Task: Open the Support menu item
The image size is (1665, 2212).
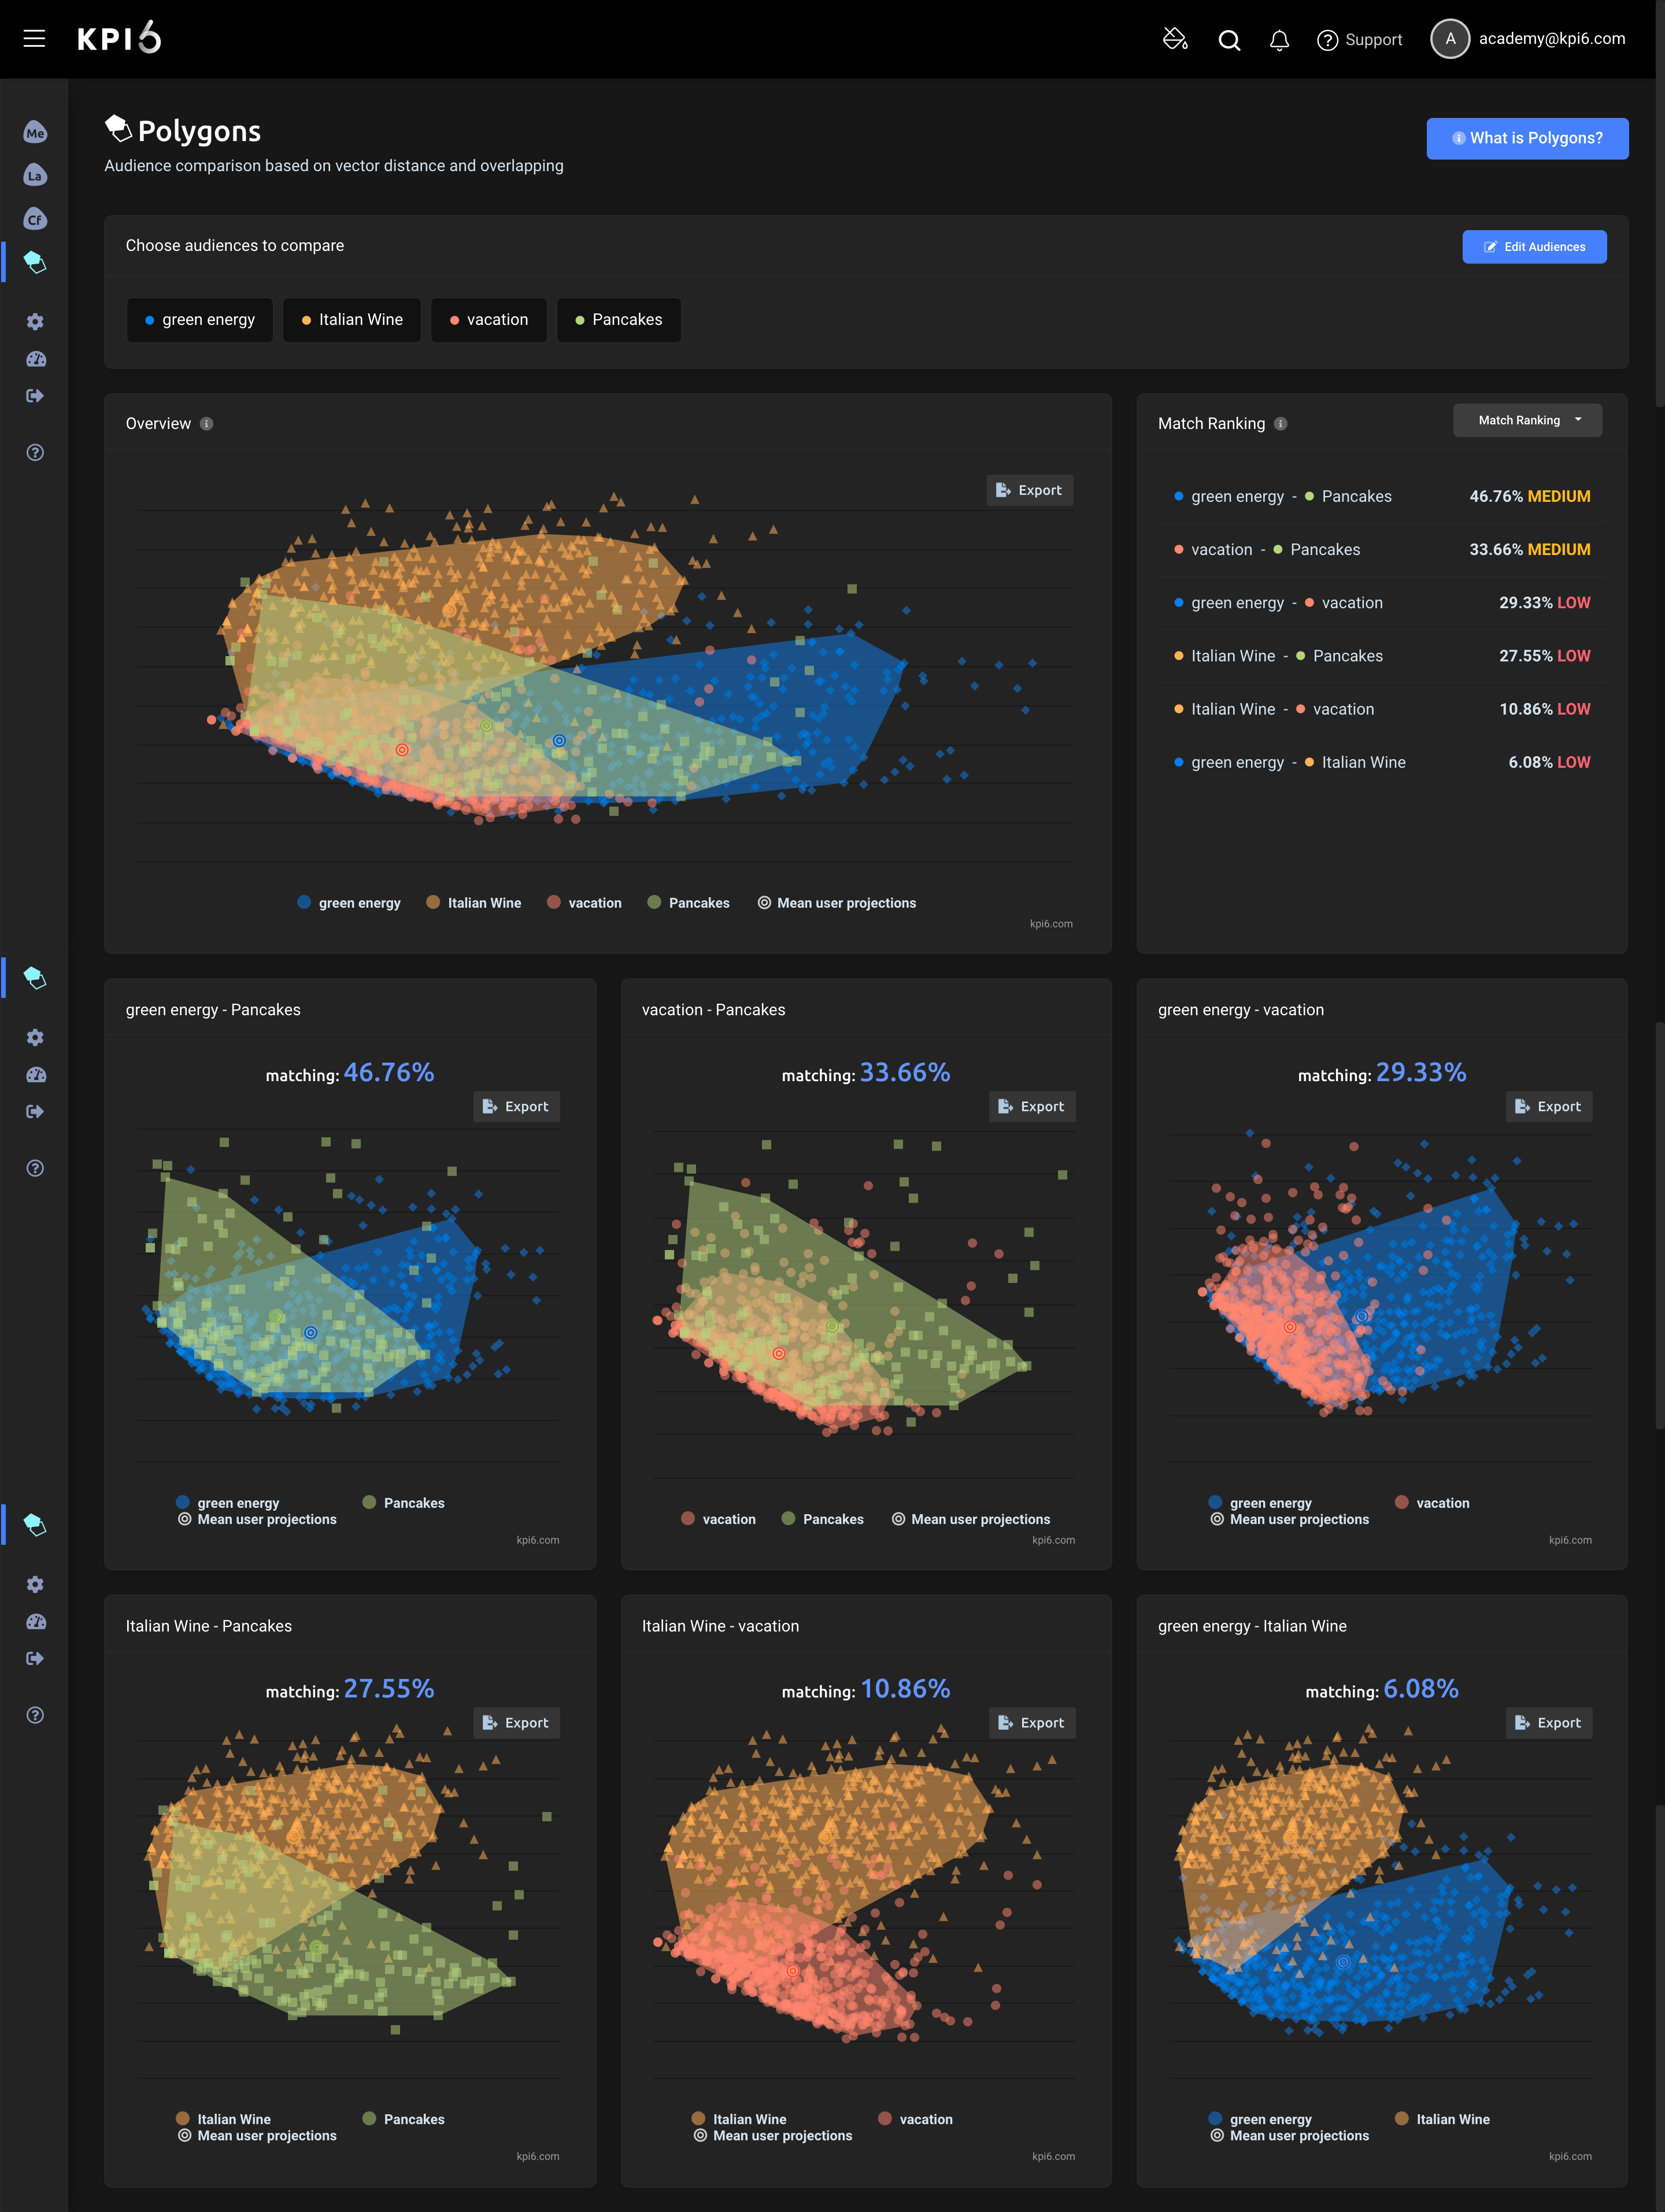Action: pyautogui.click(x=1359, y=39)
